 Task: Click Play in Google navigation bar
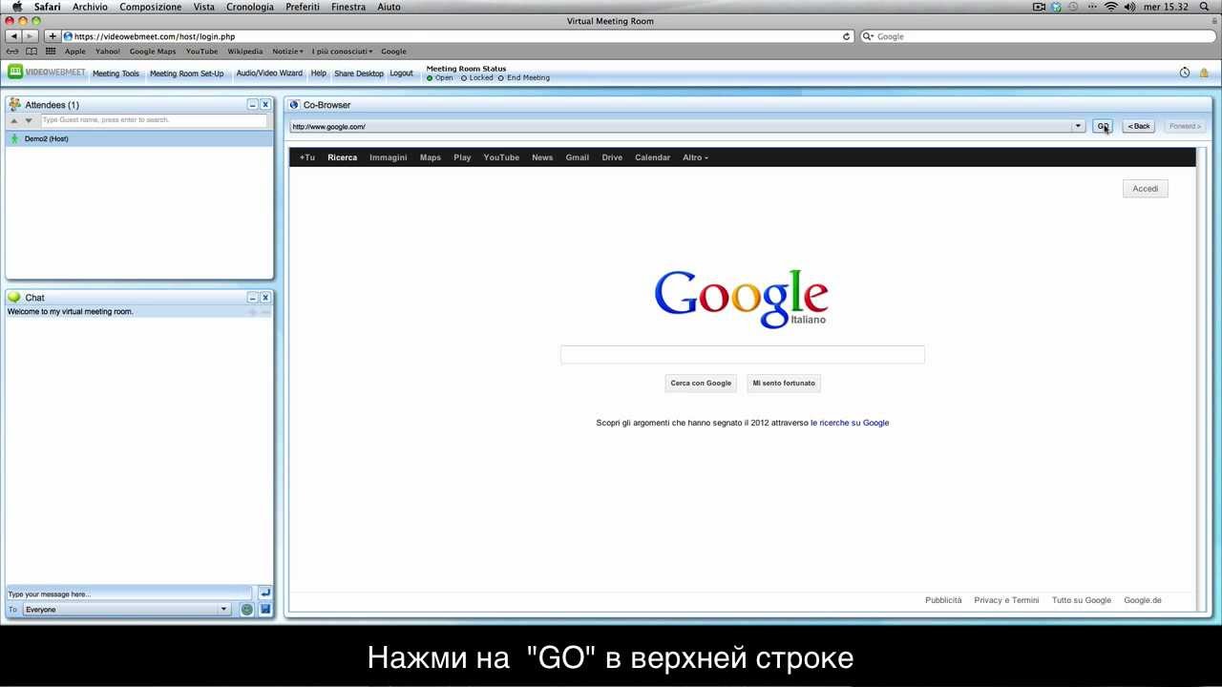[x=462, y=157]
